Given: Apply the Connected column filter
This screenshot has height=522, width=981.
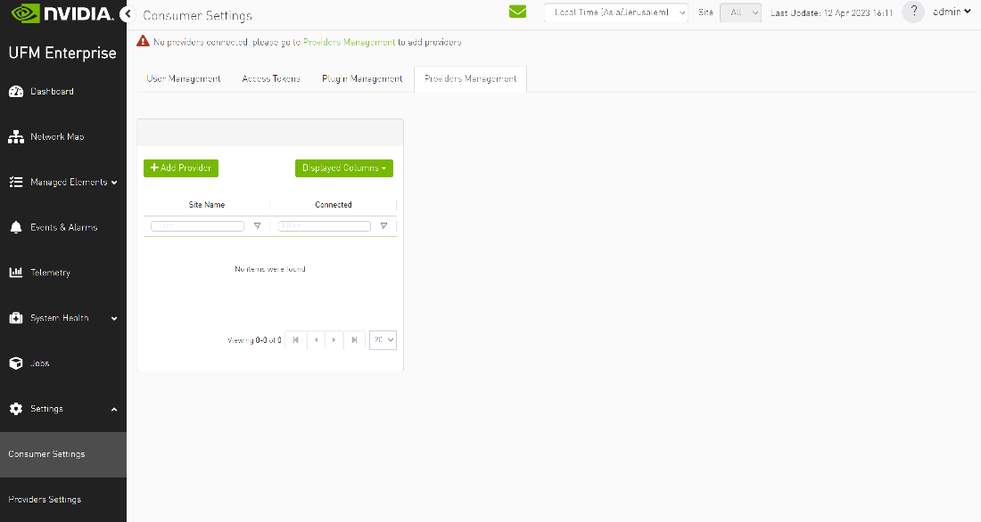Looking at the screenshot, I should click(383, 225).
